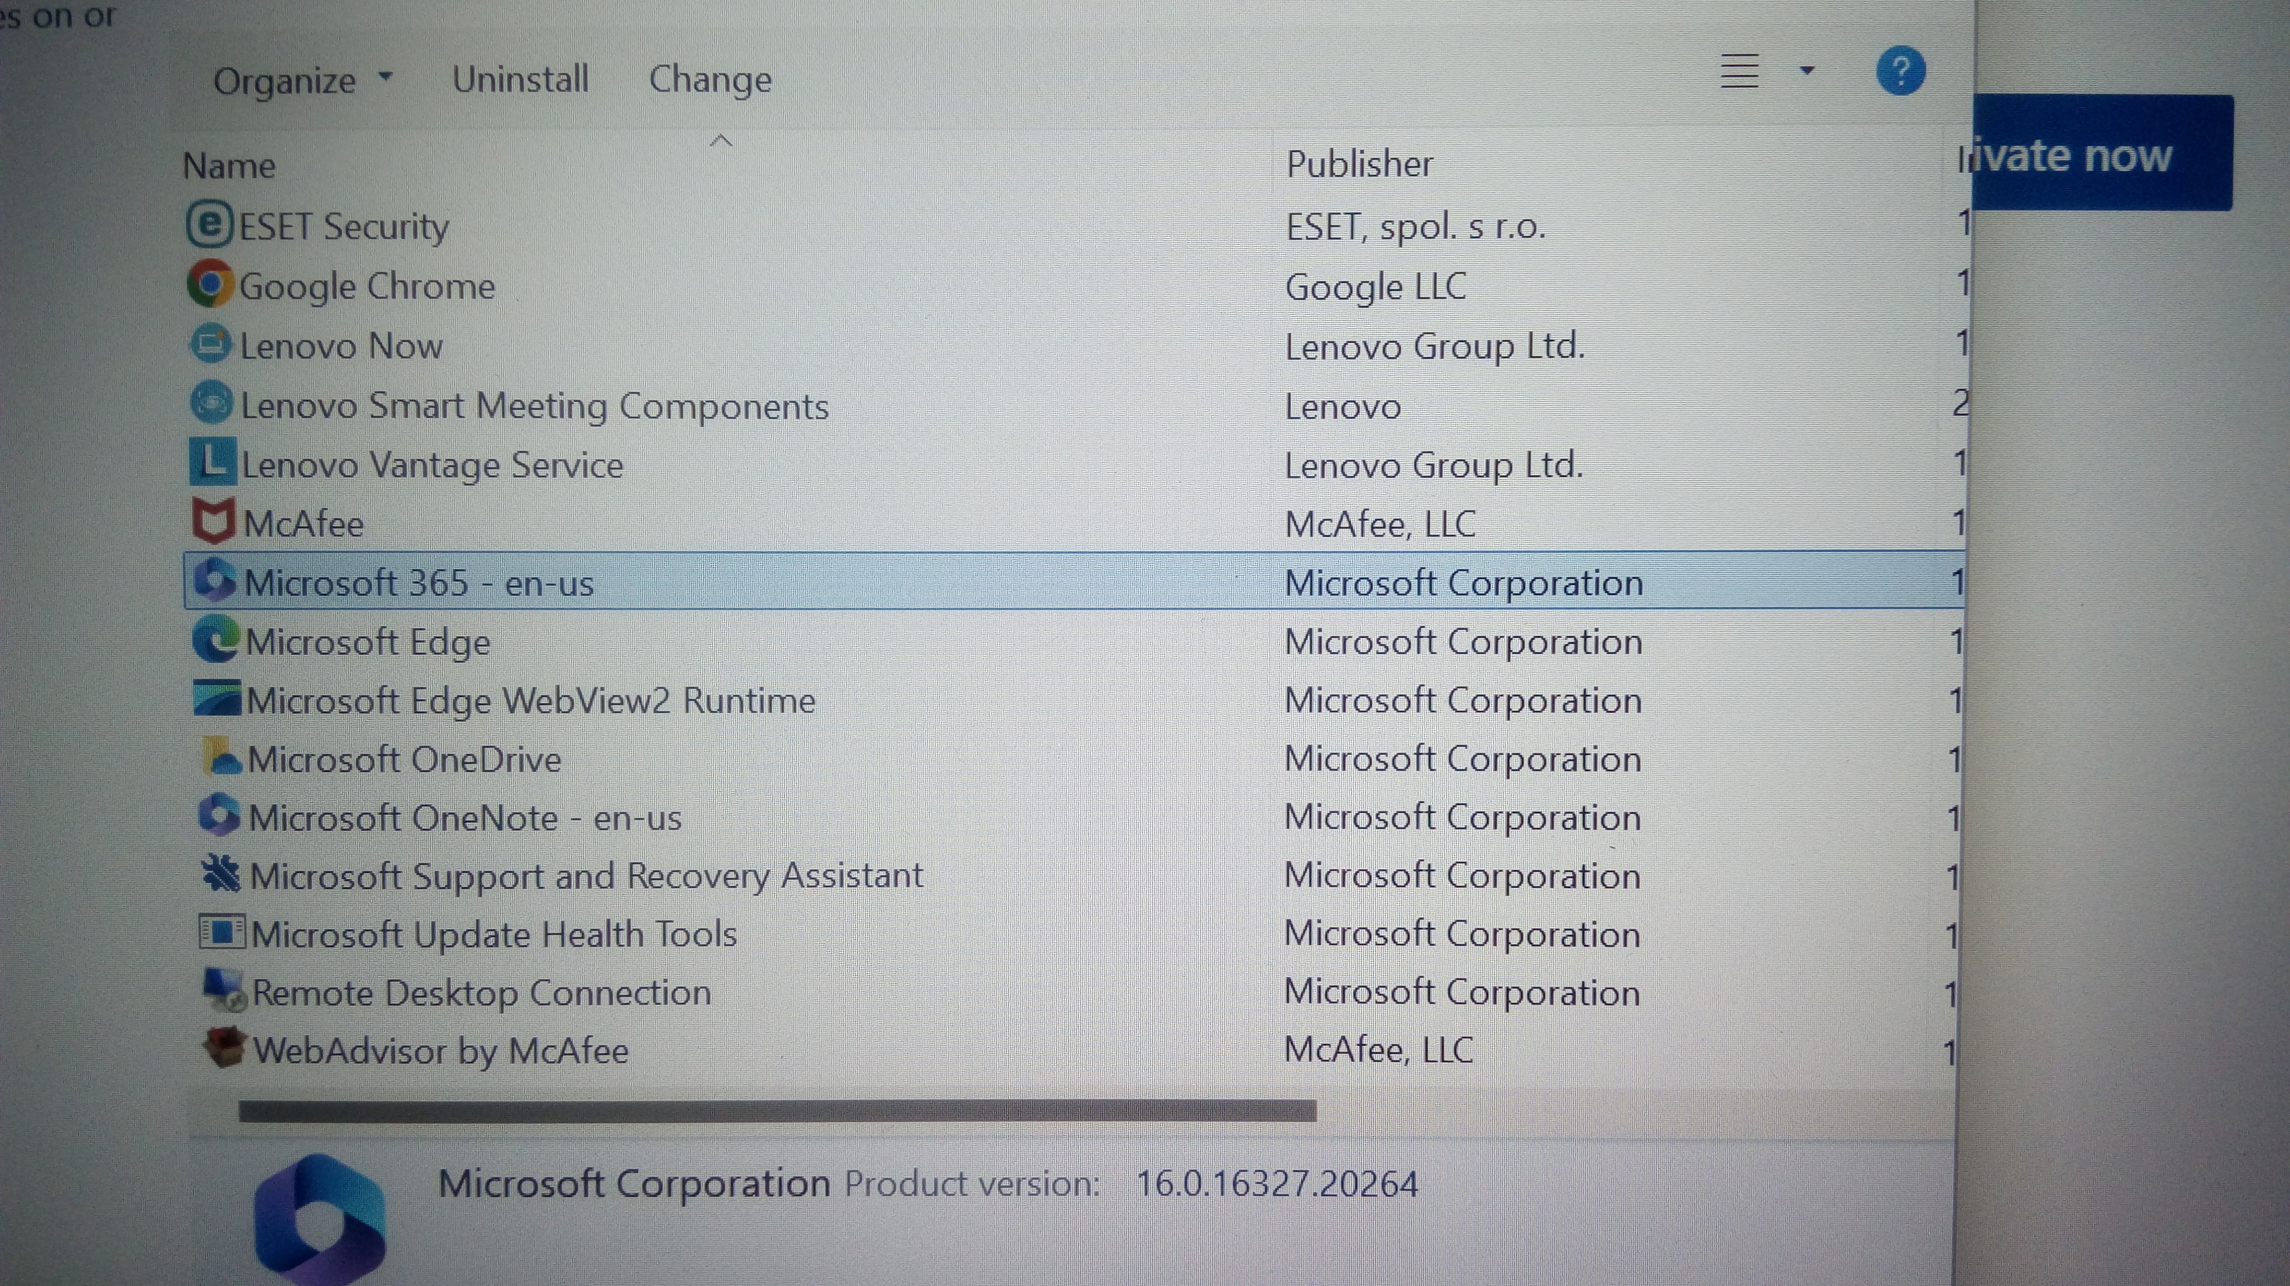Click the horizontal scrollbar thumb

pyautogui.click(x=777, y=1110)
